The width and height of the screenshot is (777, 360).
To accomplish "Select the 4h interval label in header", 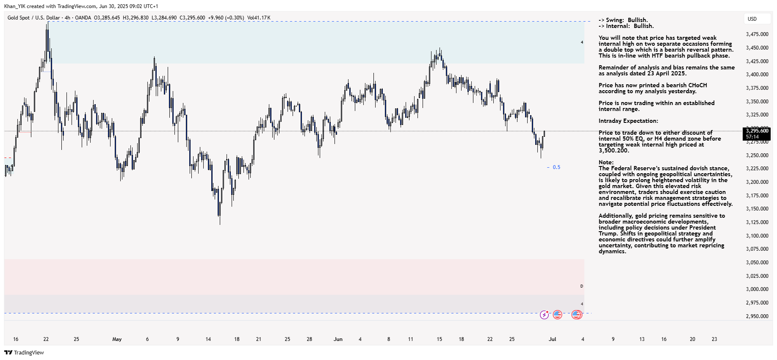I will (x=68, y=18).
